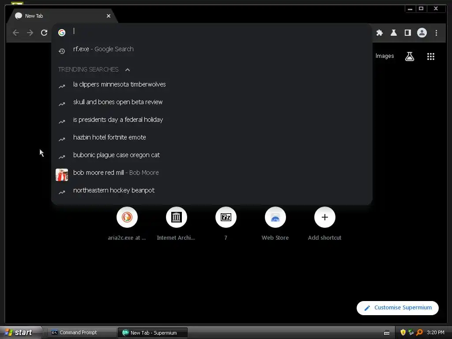The height and width of the screenshot is (339, 452).
Task: Click the magnifier tray icon
Action: tap(419, 332)
